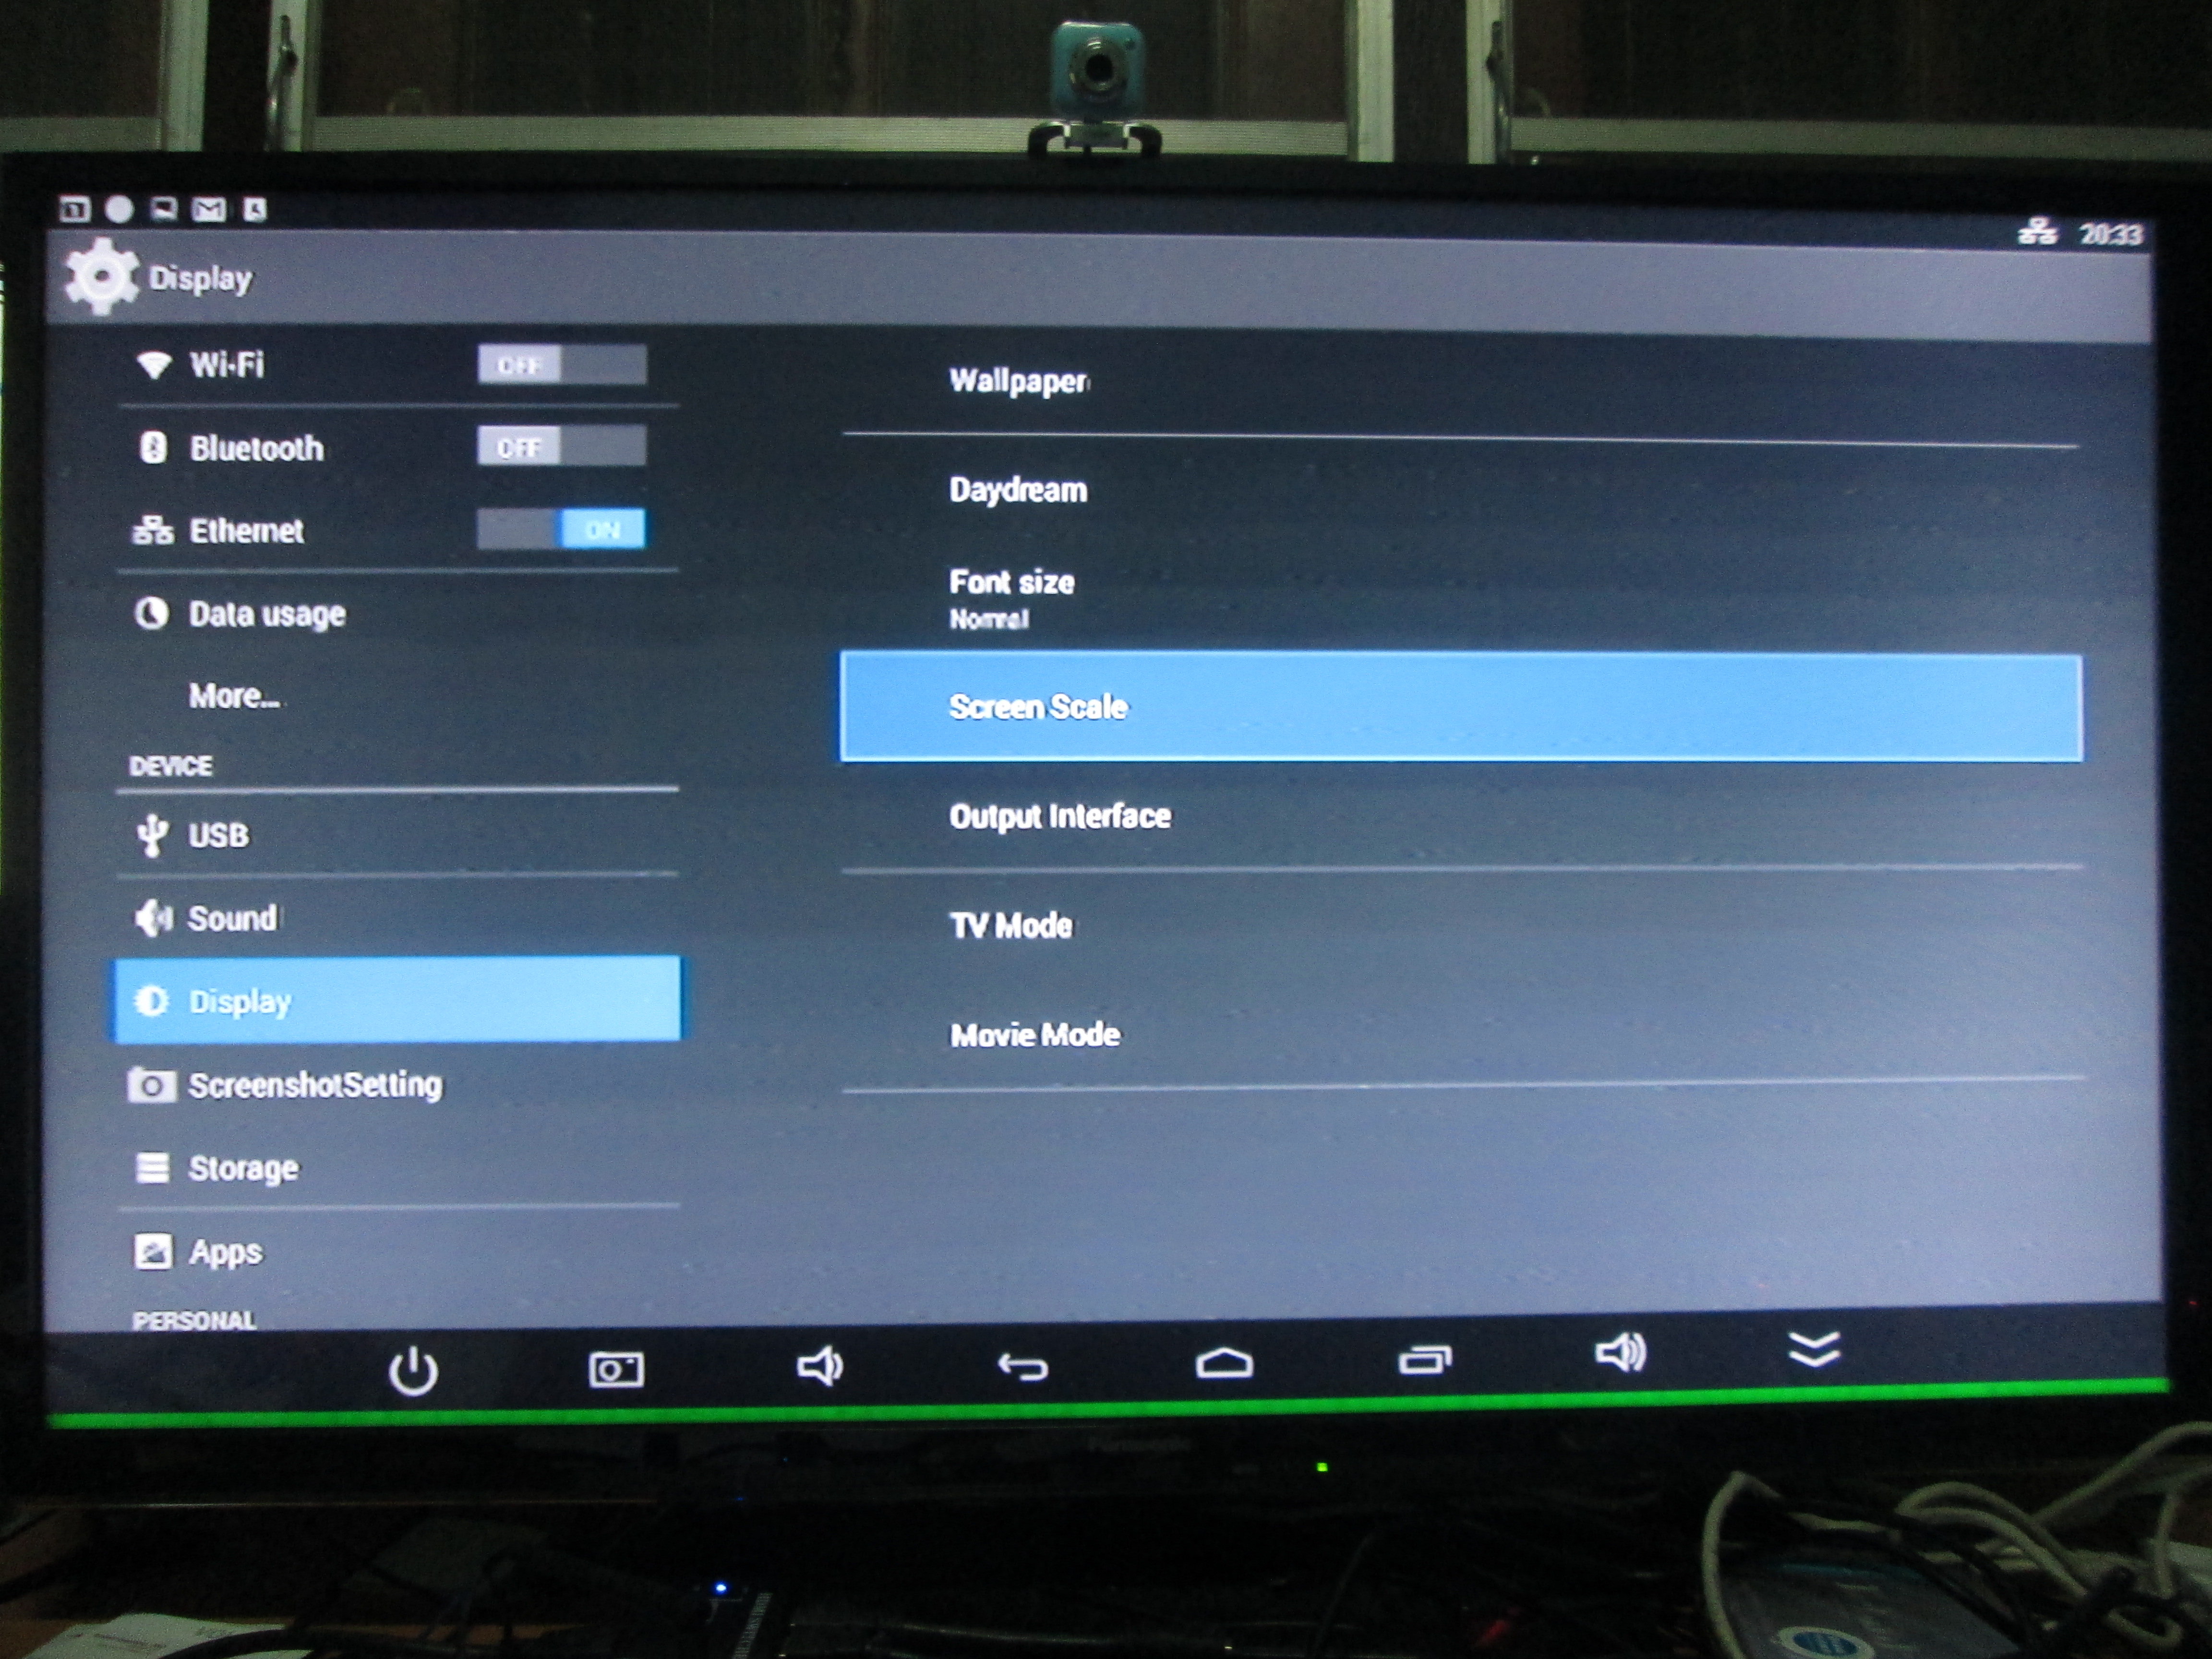Click the mail notification icon in status bar

[209, 209]
